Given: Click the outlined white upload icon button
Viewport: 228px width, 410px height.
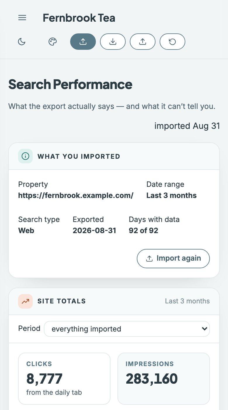Looking at the screenshot, I should click(143, 42).
